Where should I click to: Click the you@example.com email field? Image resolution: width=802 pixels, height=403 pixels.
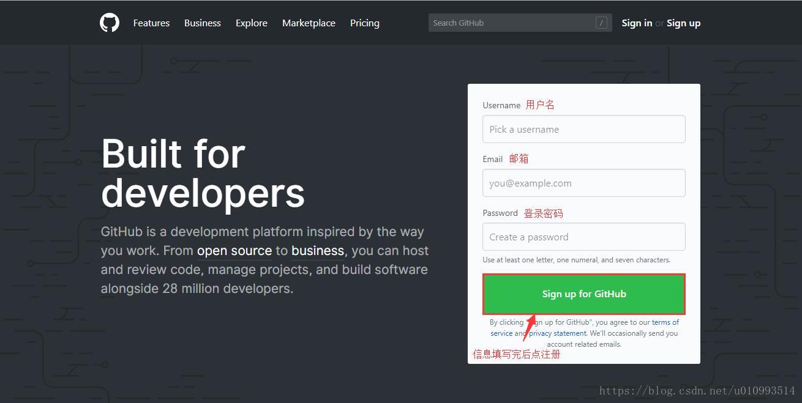pos(583,183)
